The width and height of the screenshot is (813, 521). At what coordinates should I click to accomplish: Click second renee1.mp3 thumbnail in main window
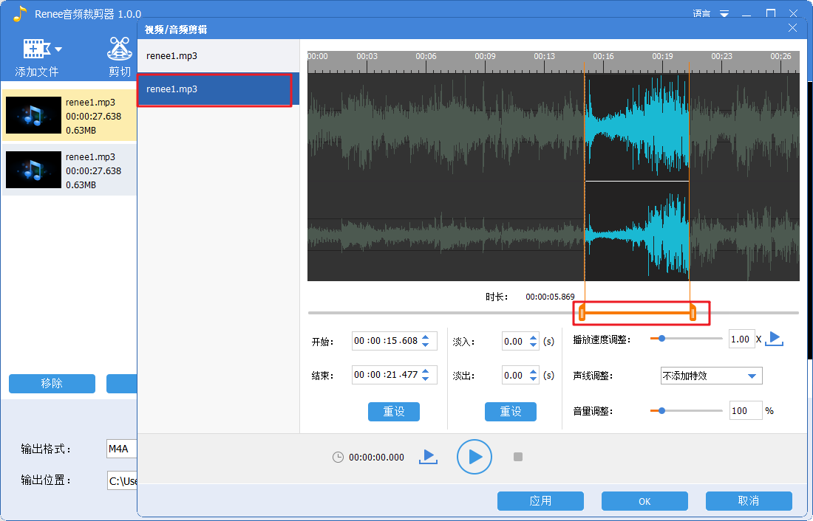(34, 169)
